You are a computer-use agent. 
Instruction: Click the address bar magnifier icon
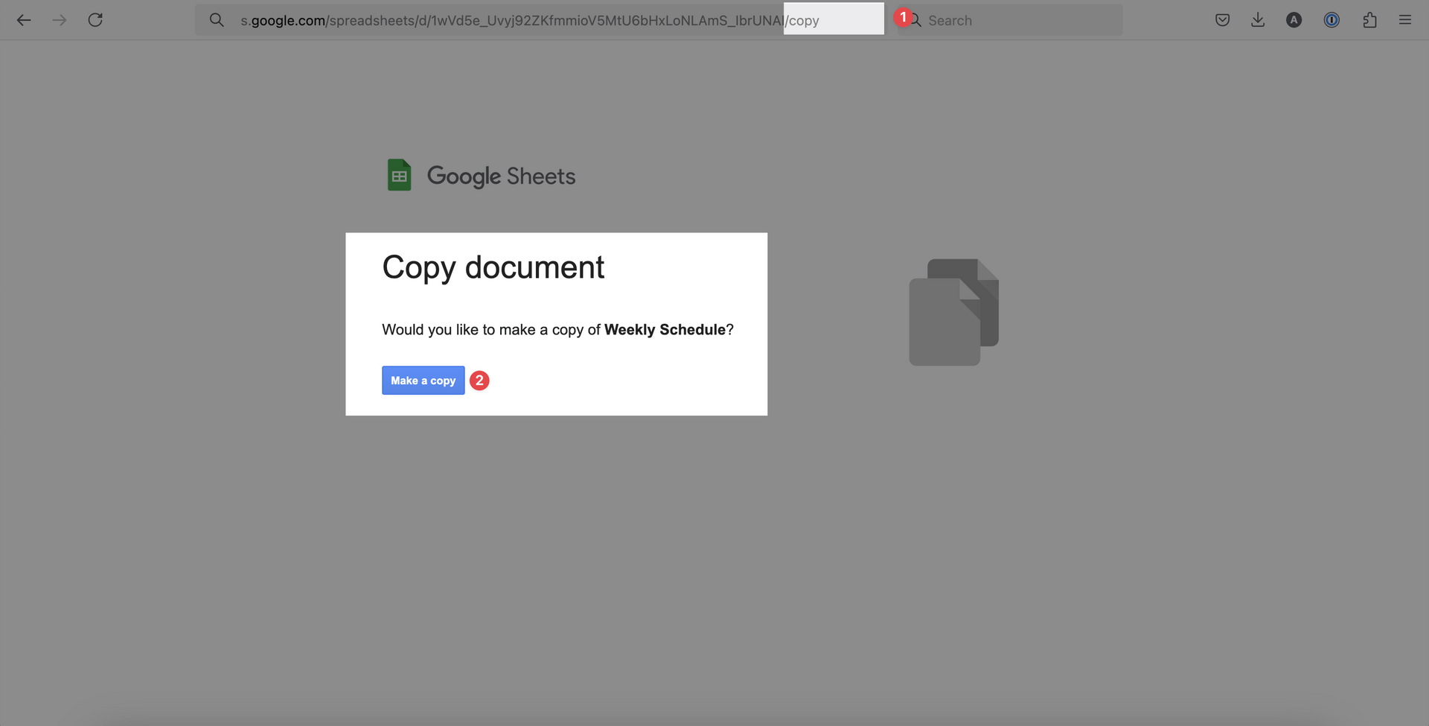[x=217, y=20]
